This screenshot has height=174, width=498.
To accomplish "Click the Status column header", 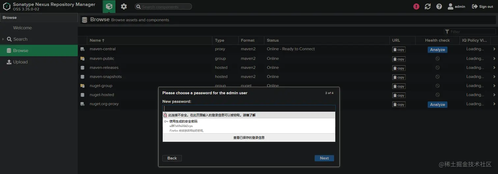I will point(327,40).
